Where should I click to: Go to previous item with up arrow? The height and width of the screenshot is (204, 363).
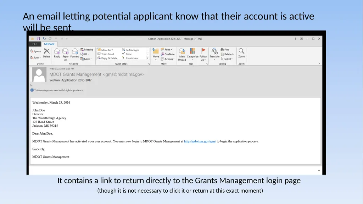pos(56,39)
